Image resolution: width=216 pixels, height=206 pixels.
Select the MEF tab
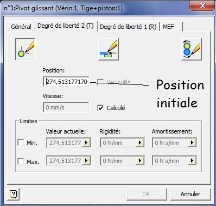(x=171, y=27)
